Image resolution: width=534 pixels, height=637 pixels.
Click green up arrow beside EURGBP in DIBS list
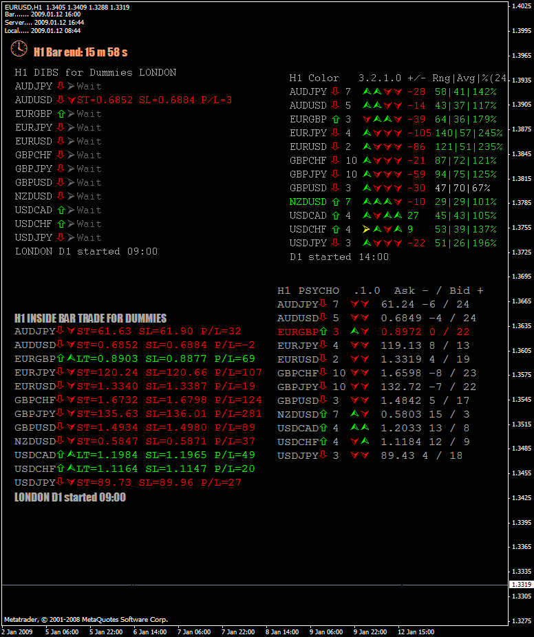pyautogui.click(x=61, y=114)
